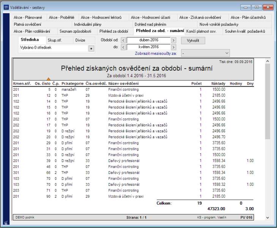
Task: Click the plus button to add střediska
Action: pyautogui.click(x=91, y=49)
